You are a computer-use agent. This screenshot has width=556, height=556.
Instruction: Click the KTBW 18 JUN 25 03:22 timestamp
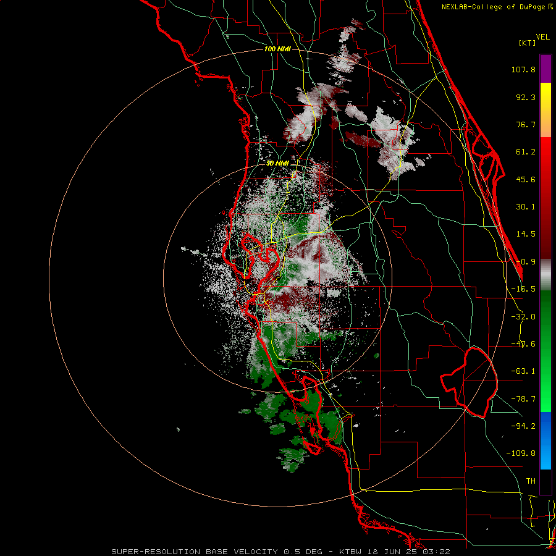(395, 552)
